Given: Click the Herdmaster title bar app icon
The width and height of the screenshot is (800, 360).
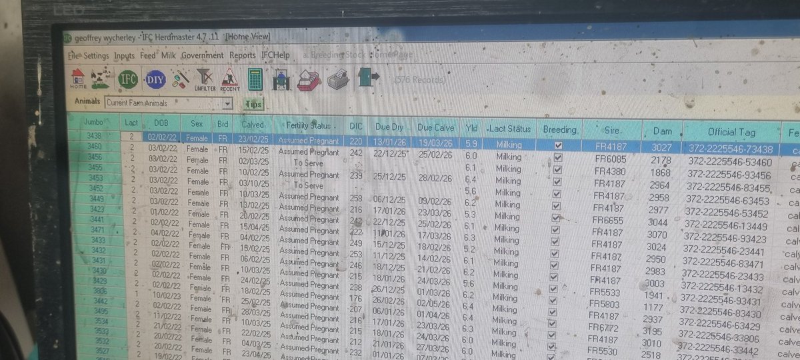Looking at the screenshot, I should tap(67, 37).
